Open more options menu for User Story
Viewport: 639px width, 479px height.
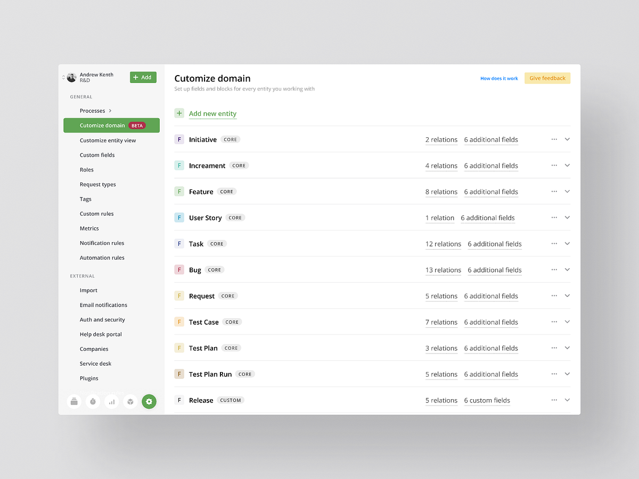click(554, 218)
